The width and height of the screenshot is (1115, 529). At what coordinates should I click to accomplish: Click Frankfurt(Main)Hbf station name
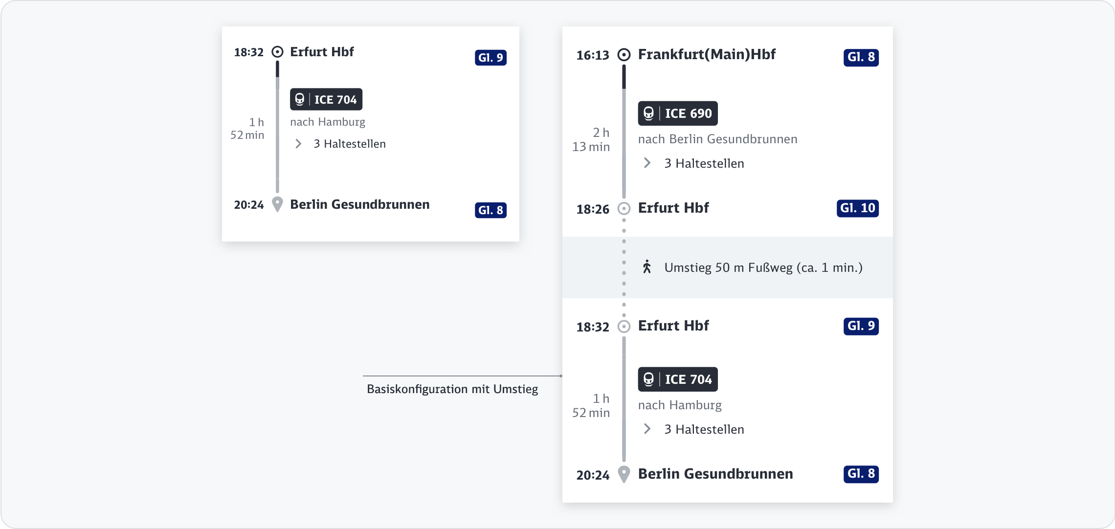click(706, 54)
